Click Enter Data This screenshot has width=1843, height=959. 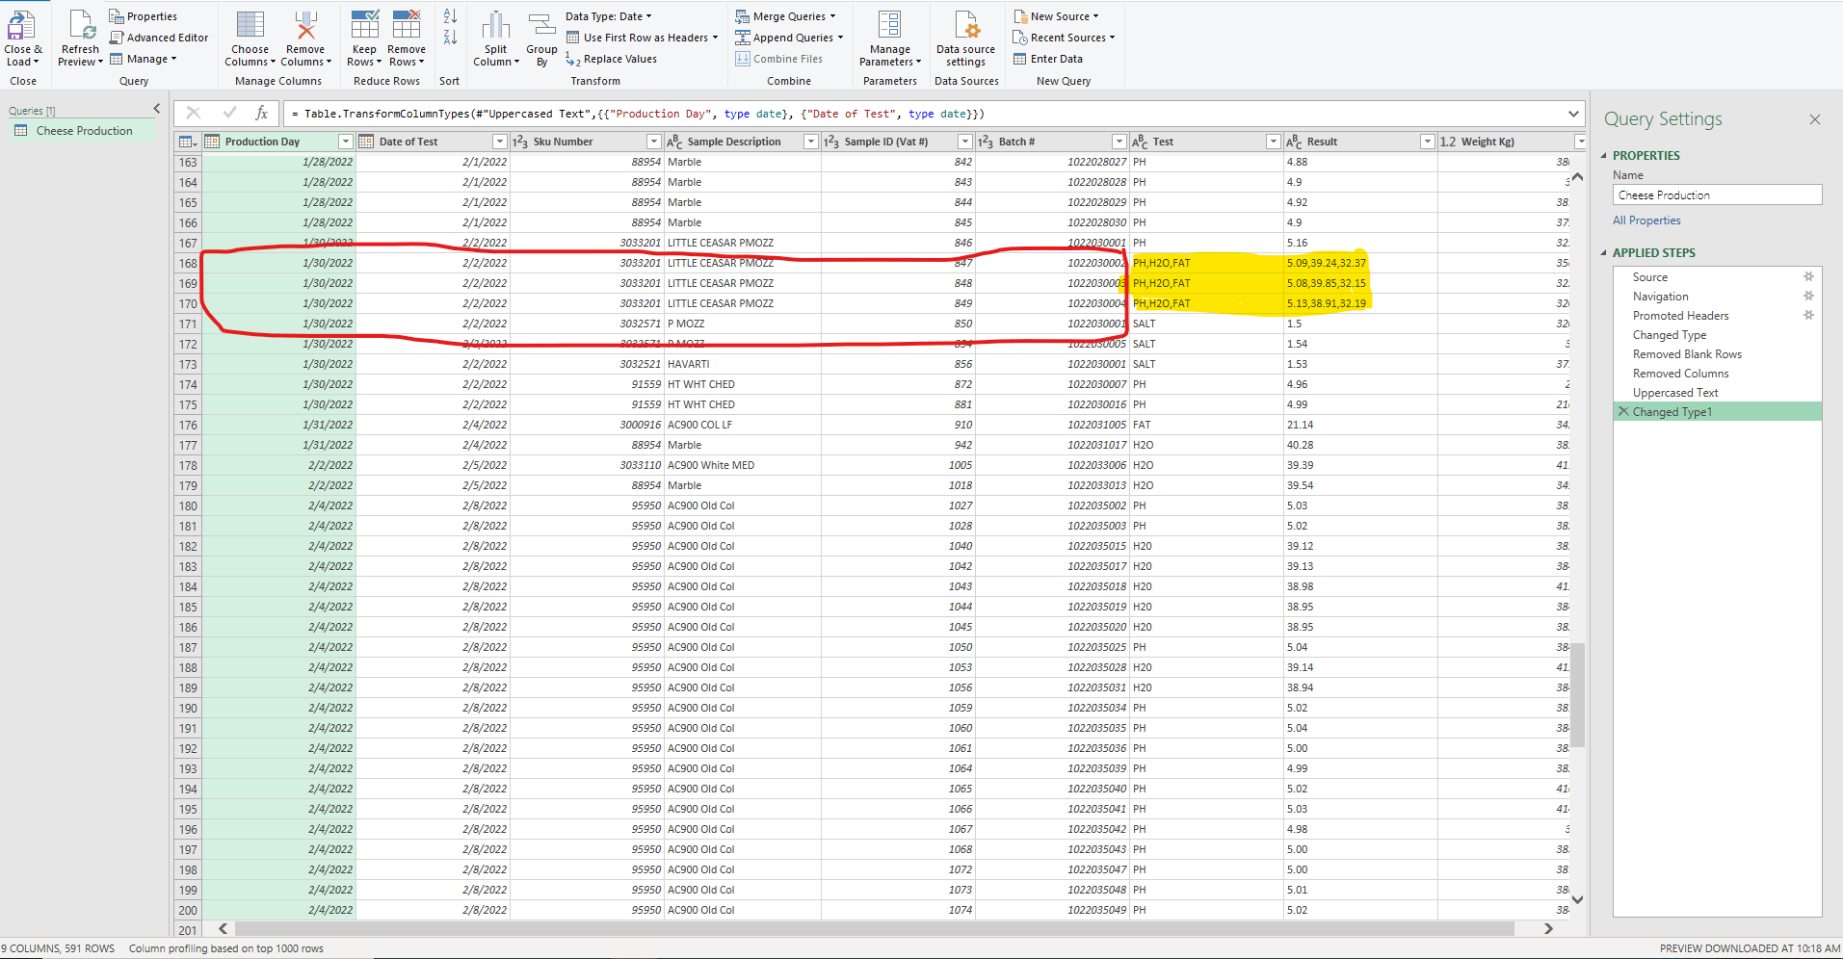coord(1048,59)
